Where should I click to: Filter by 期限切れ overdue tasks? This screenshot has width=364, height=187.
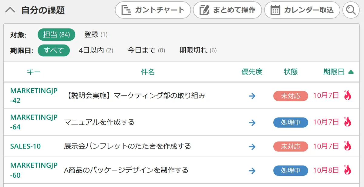[x=197, y=50]
